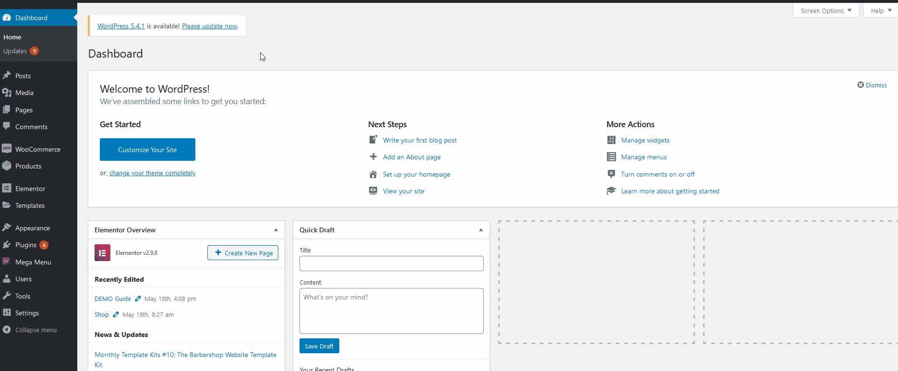Open the Shop recently edited link

click(102, 315)
